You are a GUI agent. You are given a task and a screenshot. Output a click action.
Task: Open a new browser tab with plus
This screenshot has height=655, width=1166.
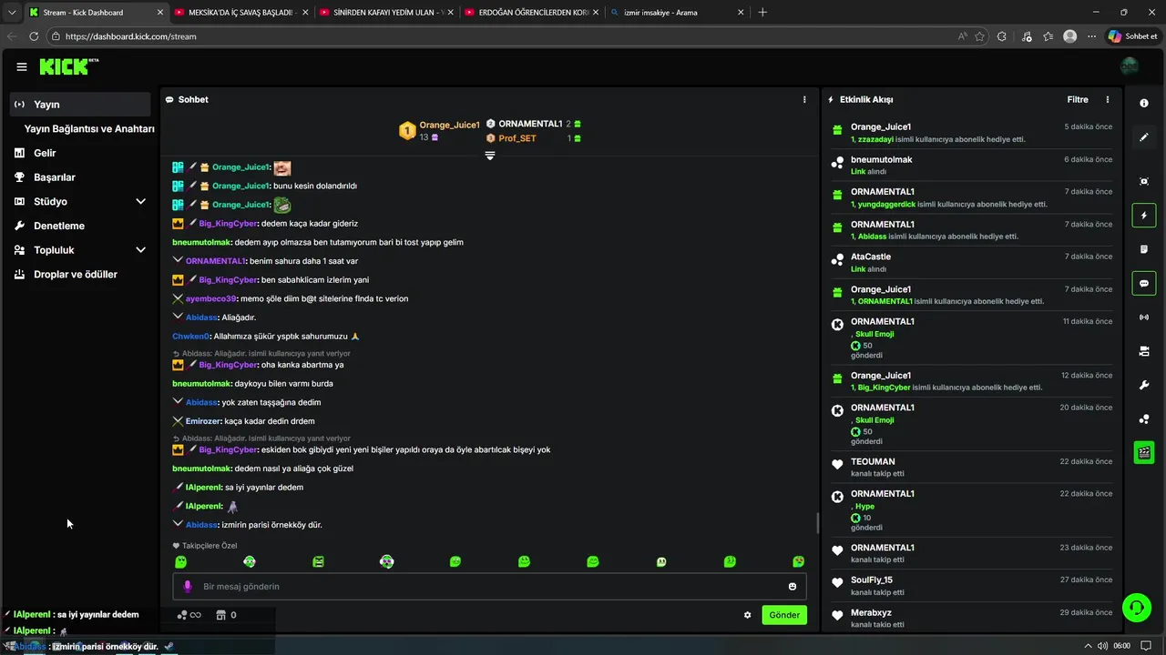point(762,12)
